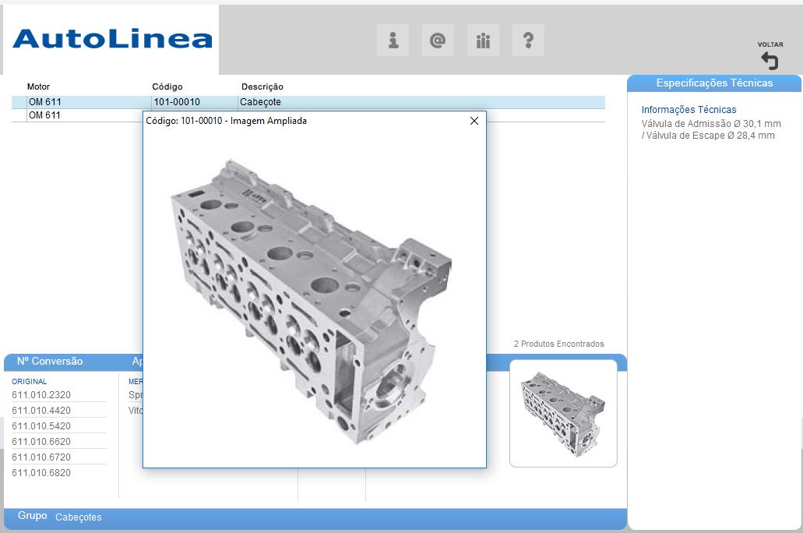The width and height of the screenshot is (803, 533).
Task: Click the AutoLinea logo
Action: tap(112, 39)
